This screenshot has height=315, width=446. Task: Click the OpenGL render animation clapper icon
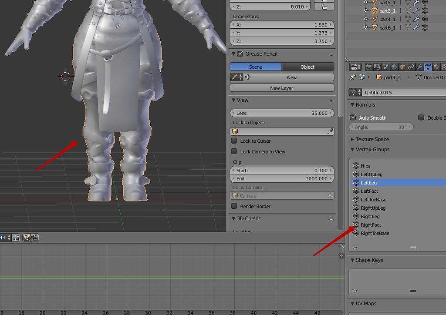[35, 238]
